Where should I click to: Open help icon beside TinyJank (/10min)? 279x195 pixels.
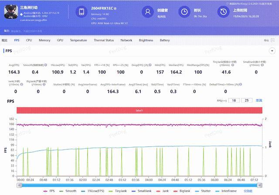click(232, 65)
